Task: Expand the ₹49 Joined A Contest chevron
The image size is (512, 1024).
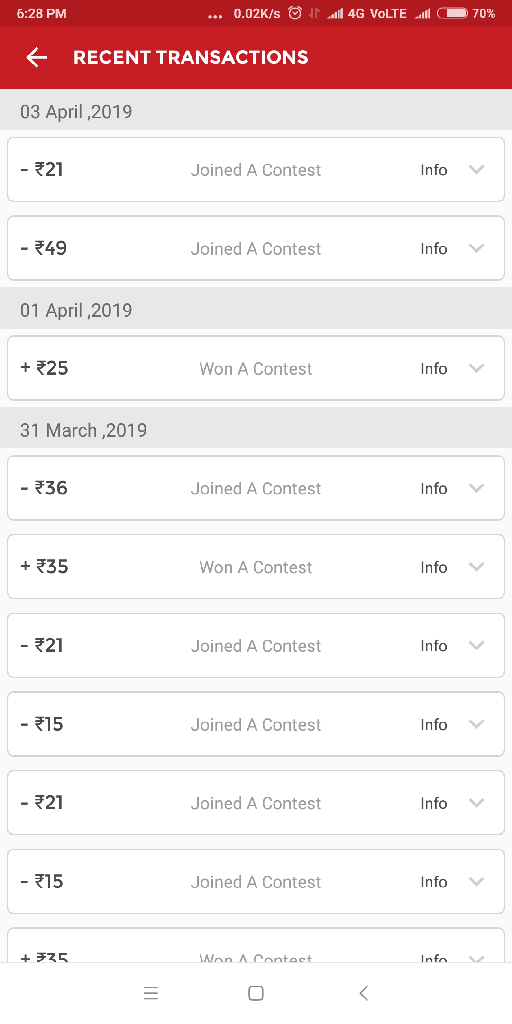Action: pos(476,248)
